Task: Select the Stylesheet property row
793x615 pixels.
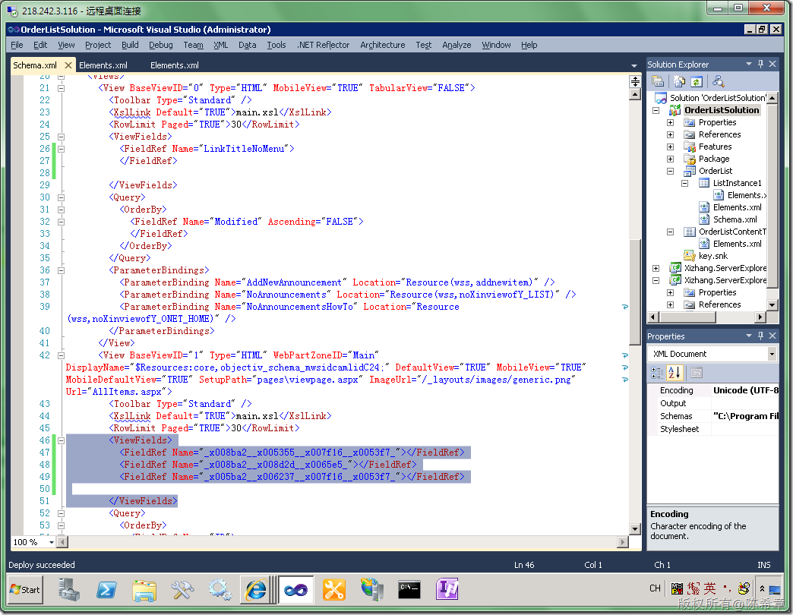Action: pos(713,429)
